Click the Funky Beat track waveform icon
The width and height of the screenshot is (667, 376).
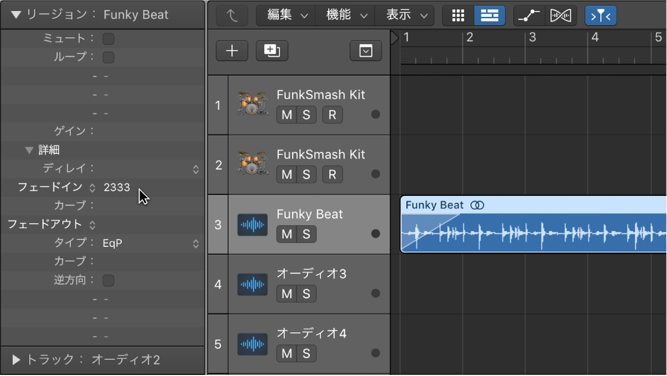coord(252,225)
